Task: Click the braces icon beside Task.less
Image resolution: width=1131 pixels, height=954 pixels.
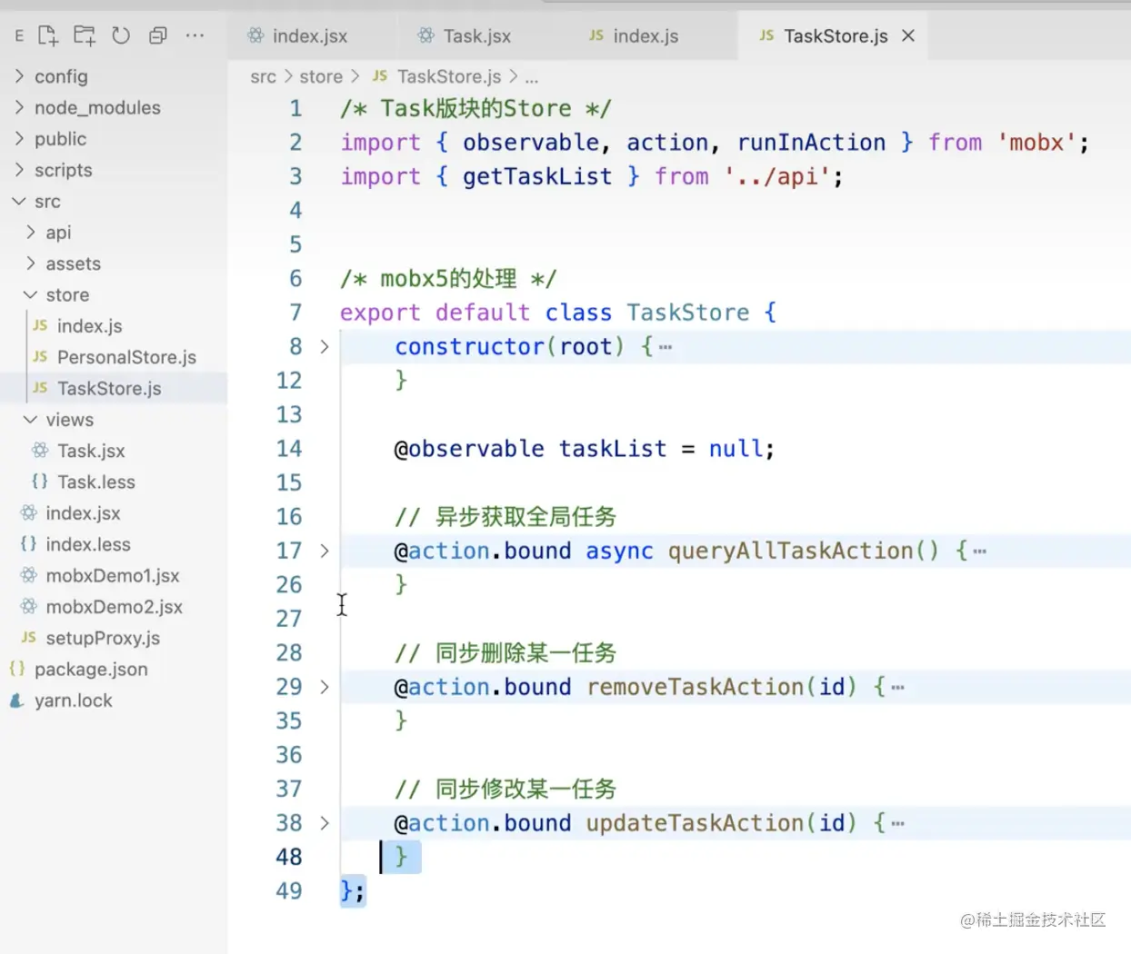Action: click(40, 482)
